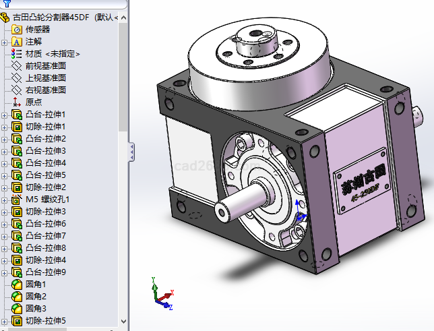
Task: Select the 圆角3 fillet tree item
Action: click(x=36, y=309)
